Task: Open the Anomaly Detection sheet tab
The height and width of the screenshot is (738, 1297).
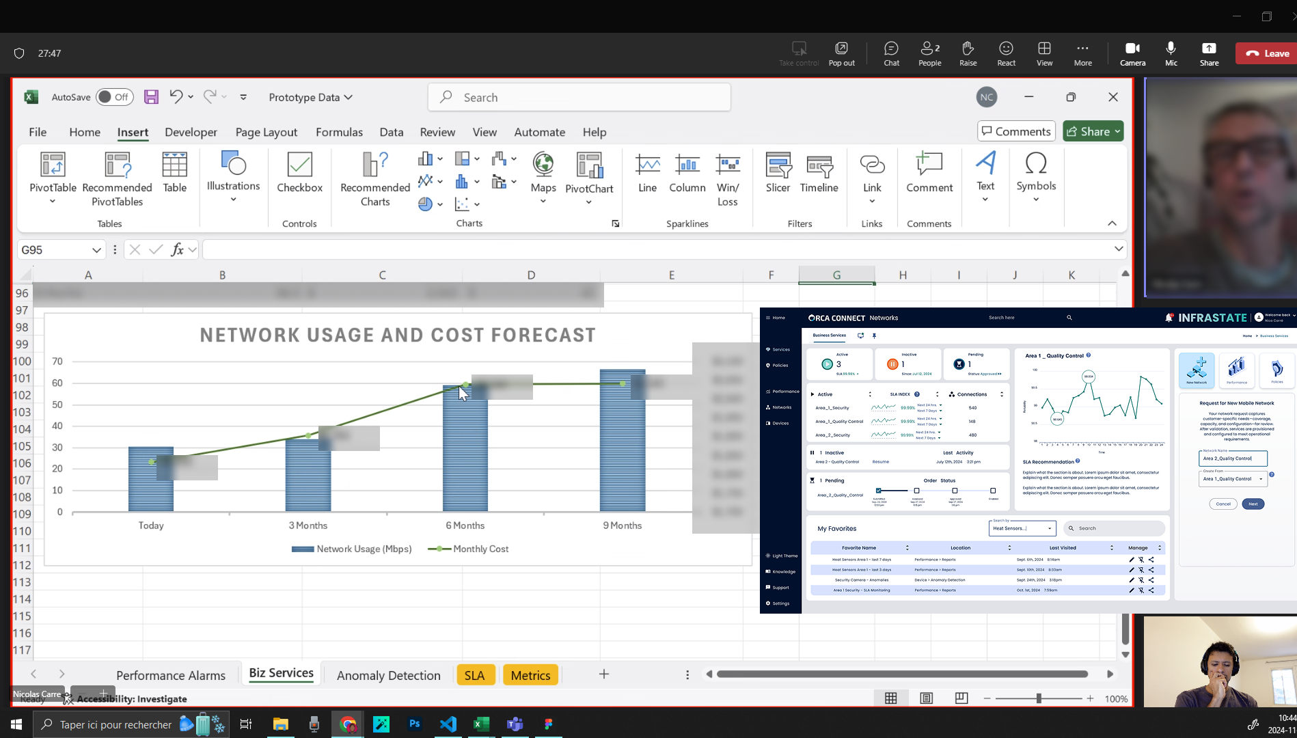Action: (388, 675)
